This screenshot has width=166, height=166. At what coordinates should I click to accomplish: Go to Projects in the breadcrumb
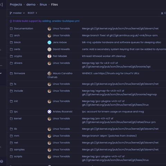pyautogui.click(x=16, y=4)
